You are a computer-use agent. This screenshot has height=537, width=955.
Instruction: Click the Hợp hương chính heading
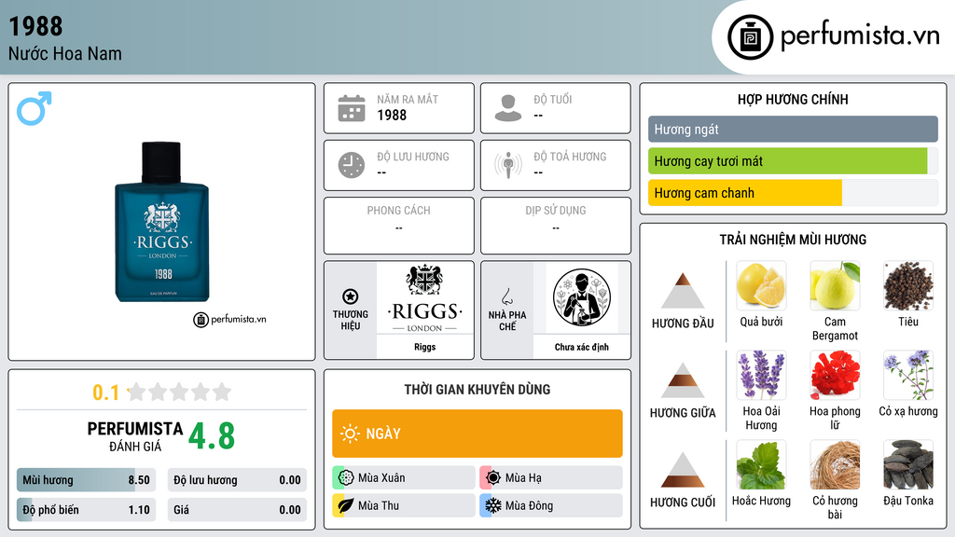pyautogui.click(x=793, y=99)
